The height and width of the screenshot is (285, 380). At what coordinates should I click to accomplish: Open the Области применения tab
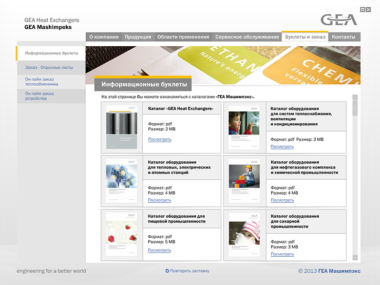pos(183,37)
